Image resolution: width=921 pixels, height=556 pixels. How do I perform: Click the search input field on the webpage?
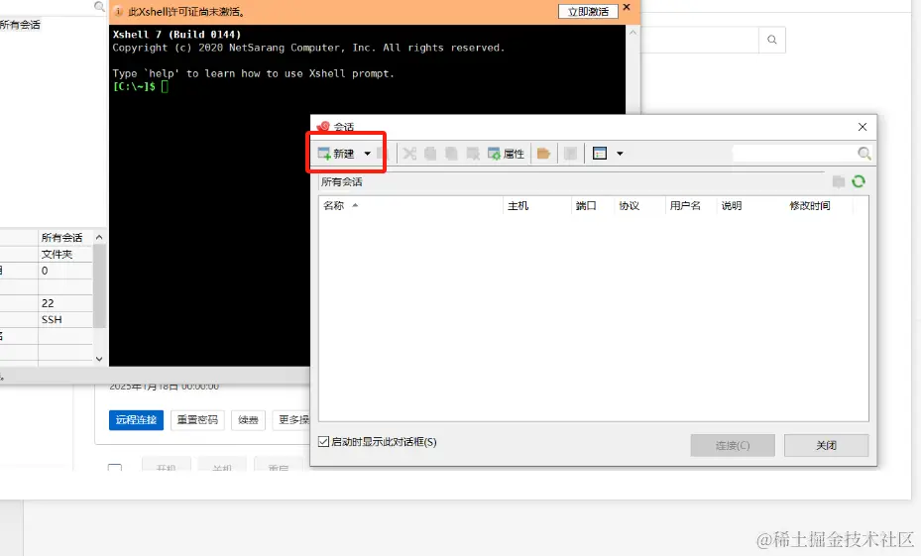coord(700,40)
